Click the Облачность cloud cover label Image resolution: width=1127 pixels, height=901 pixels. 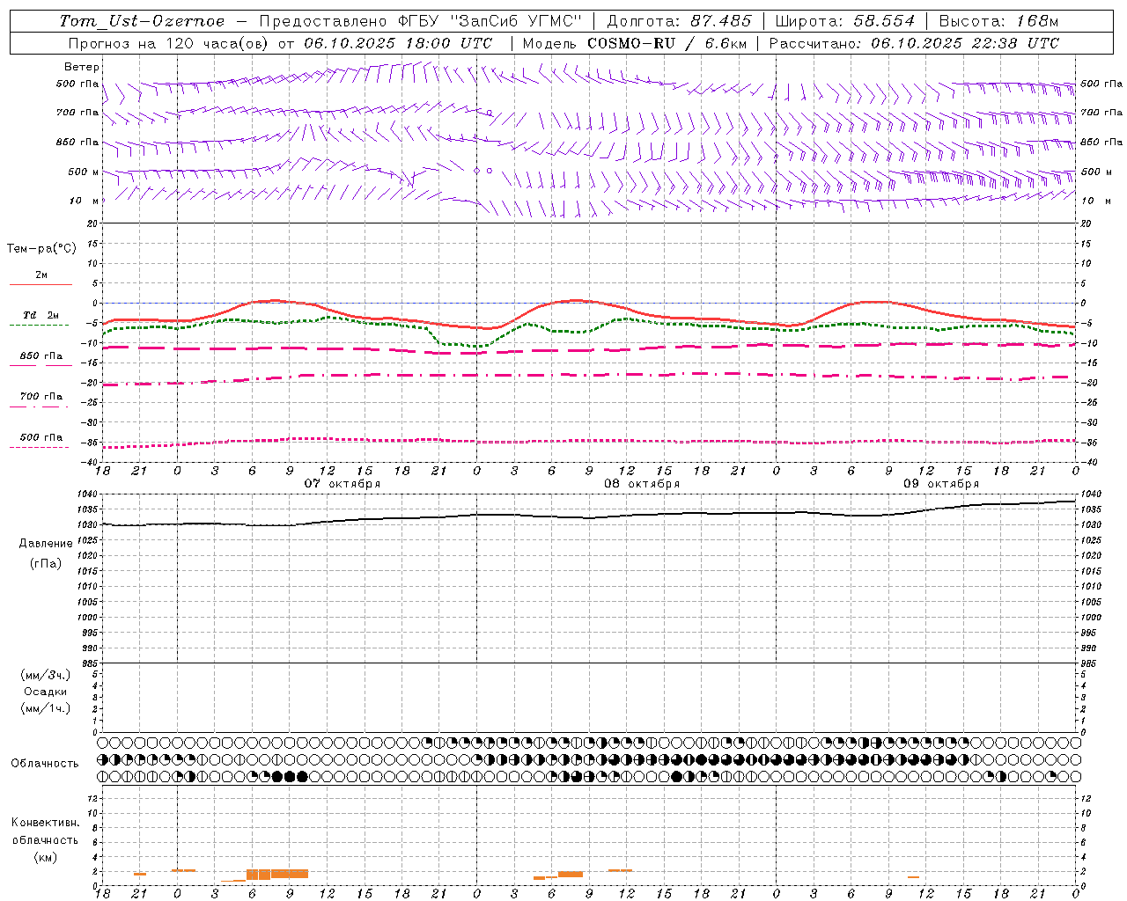45,764
